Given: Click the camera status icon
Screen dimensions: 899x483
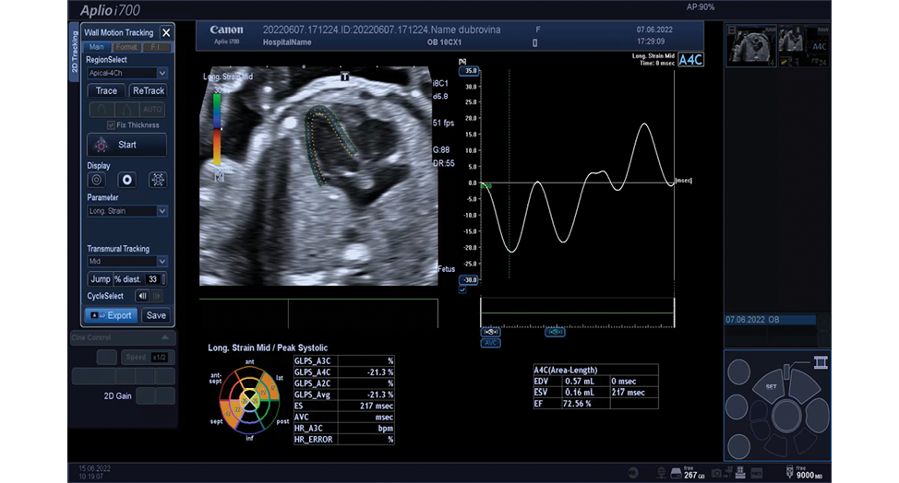Looking at the screenshot, I should 716,473.
